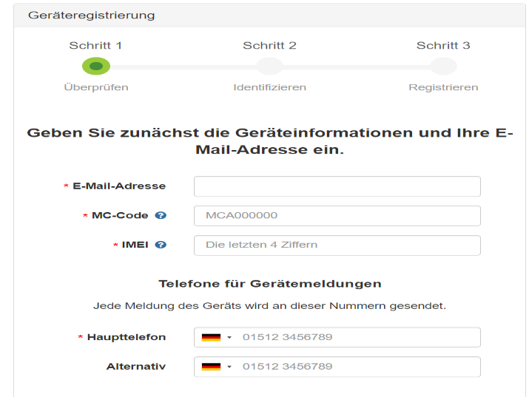Click the IMEI help question mark icon
The height and width of the screenshot is (397, 529).
161,245
